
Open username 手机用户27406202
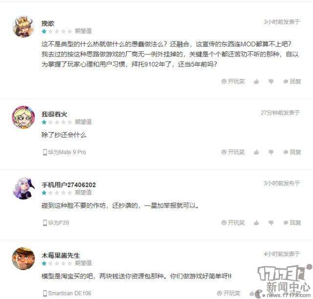tap(68, 185)
